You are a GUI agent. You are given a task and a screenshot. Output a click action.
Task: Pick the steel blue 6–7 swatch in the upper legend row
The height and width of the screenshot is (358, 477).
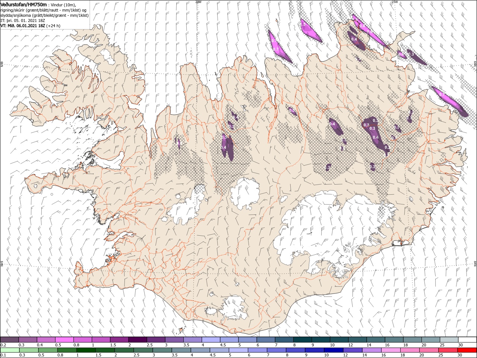[x=266, y=339]
